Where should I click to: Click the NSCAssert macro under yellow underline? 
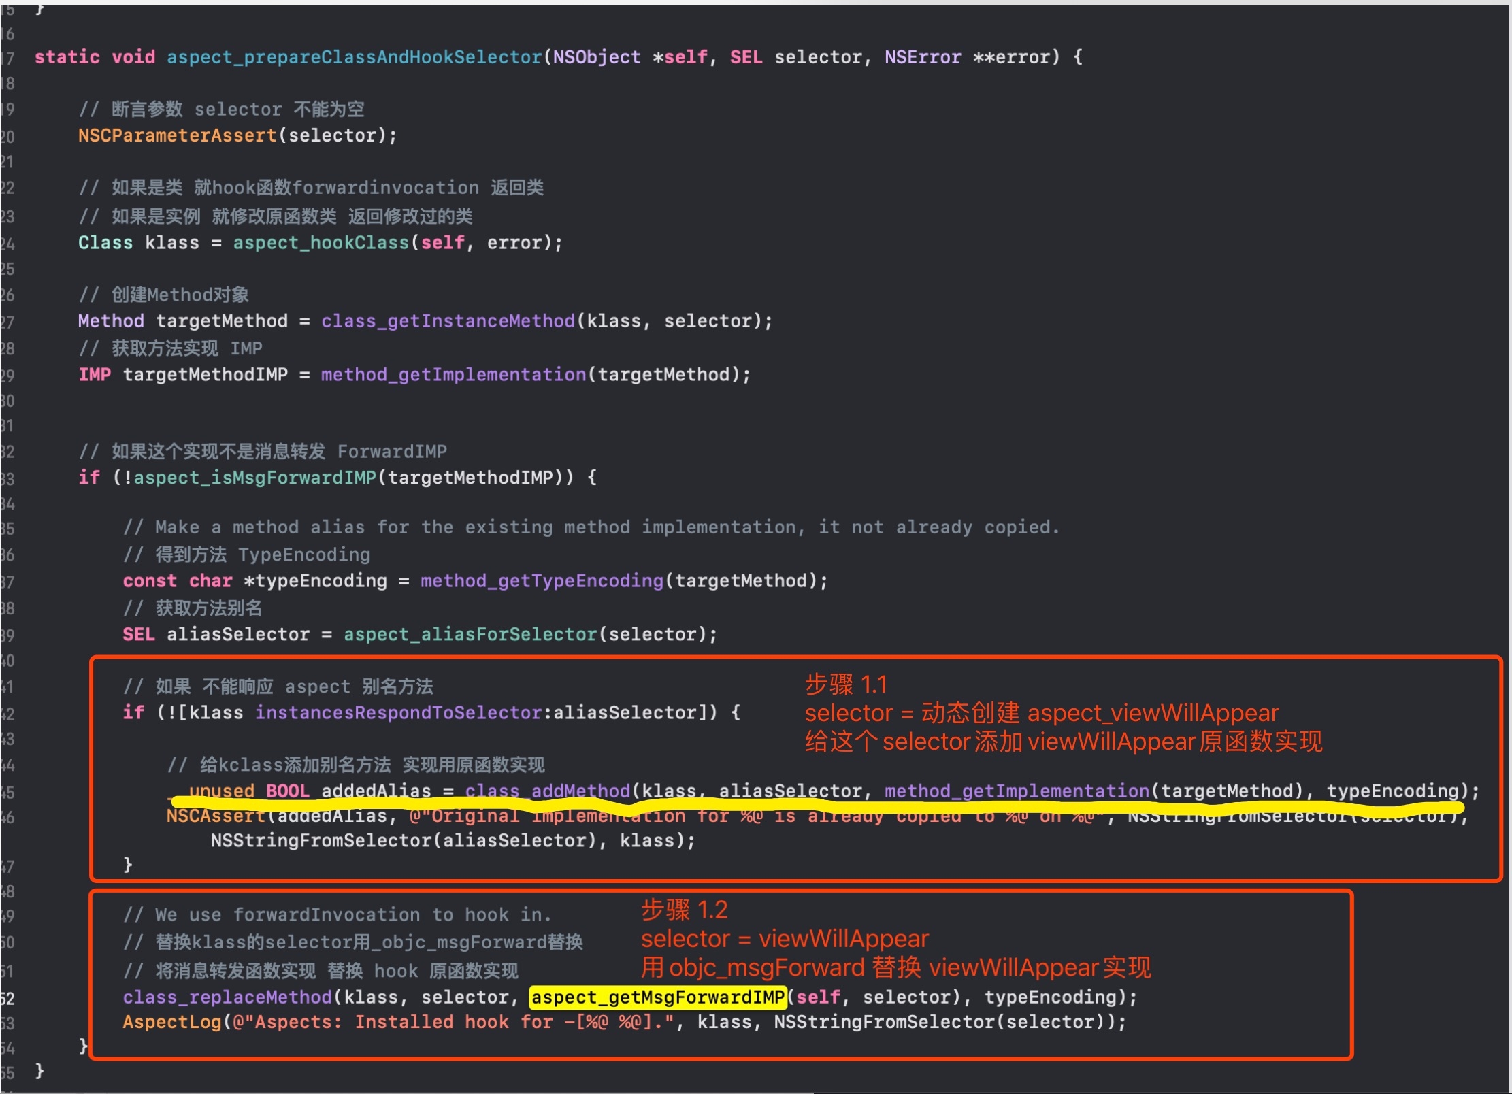[x=216, y=816]
